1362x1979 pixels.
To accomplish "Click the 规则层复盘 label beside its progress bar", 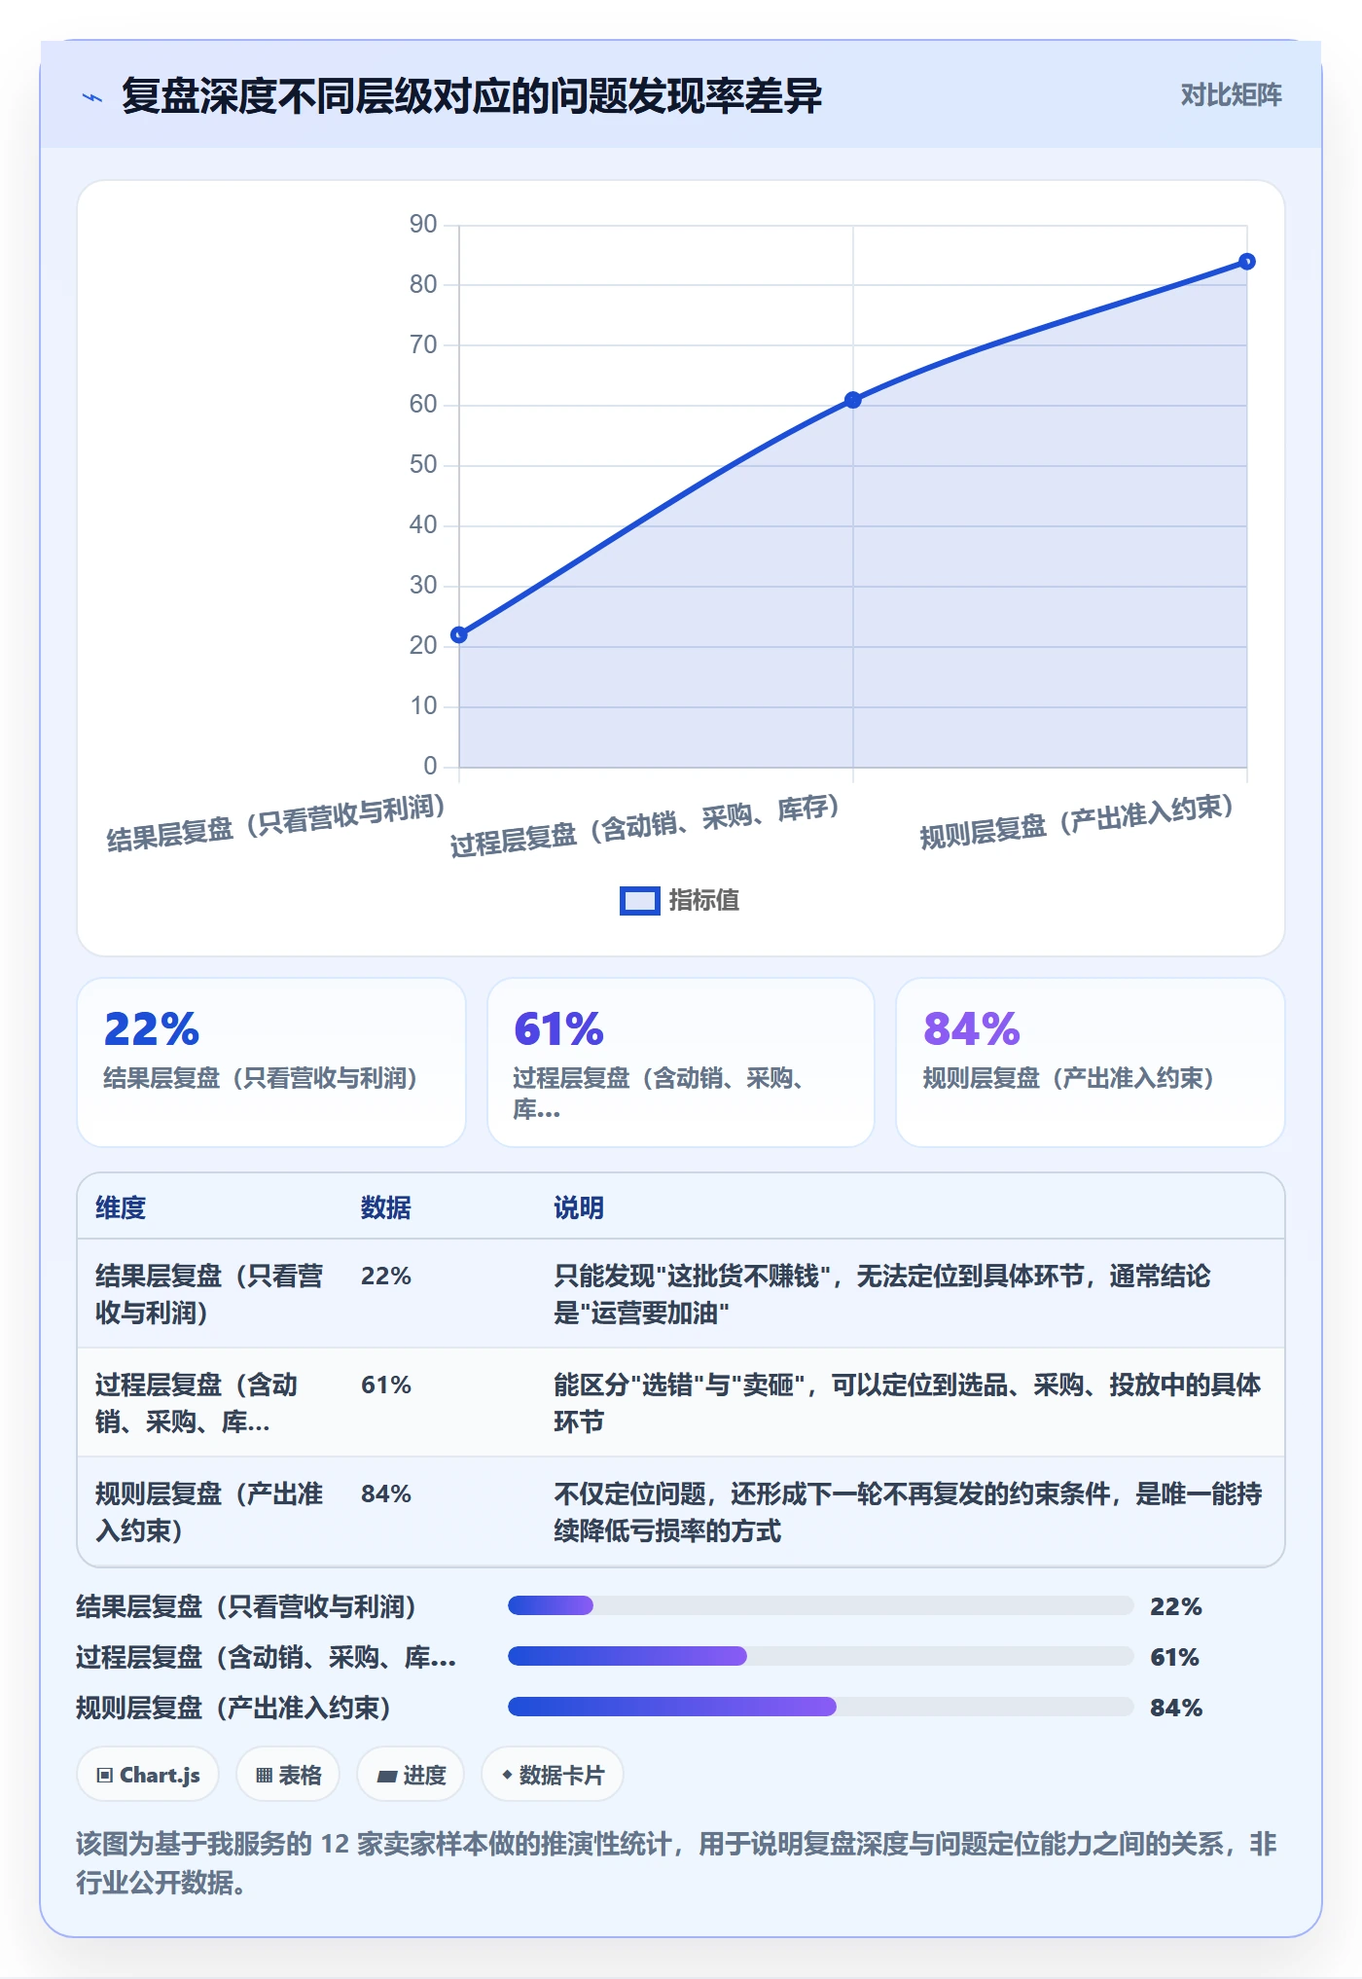I will [233, 1708].
